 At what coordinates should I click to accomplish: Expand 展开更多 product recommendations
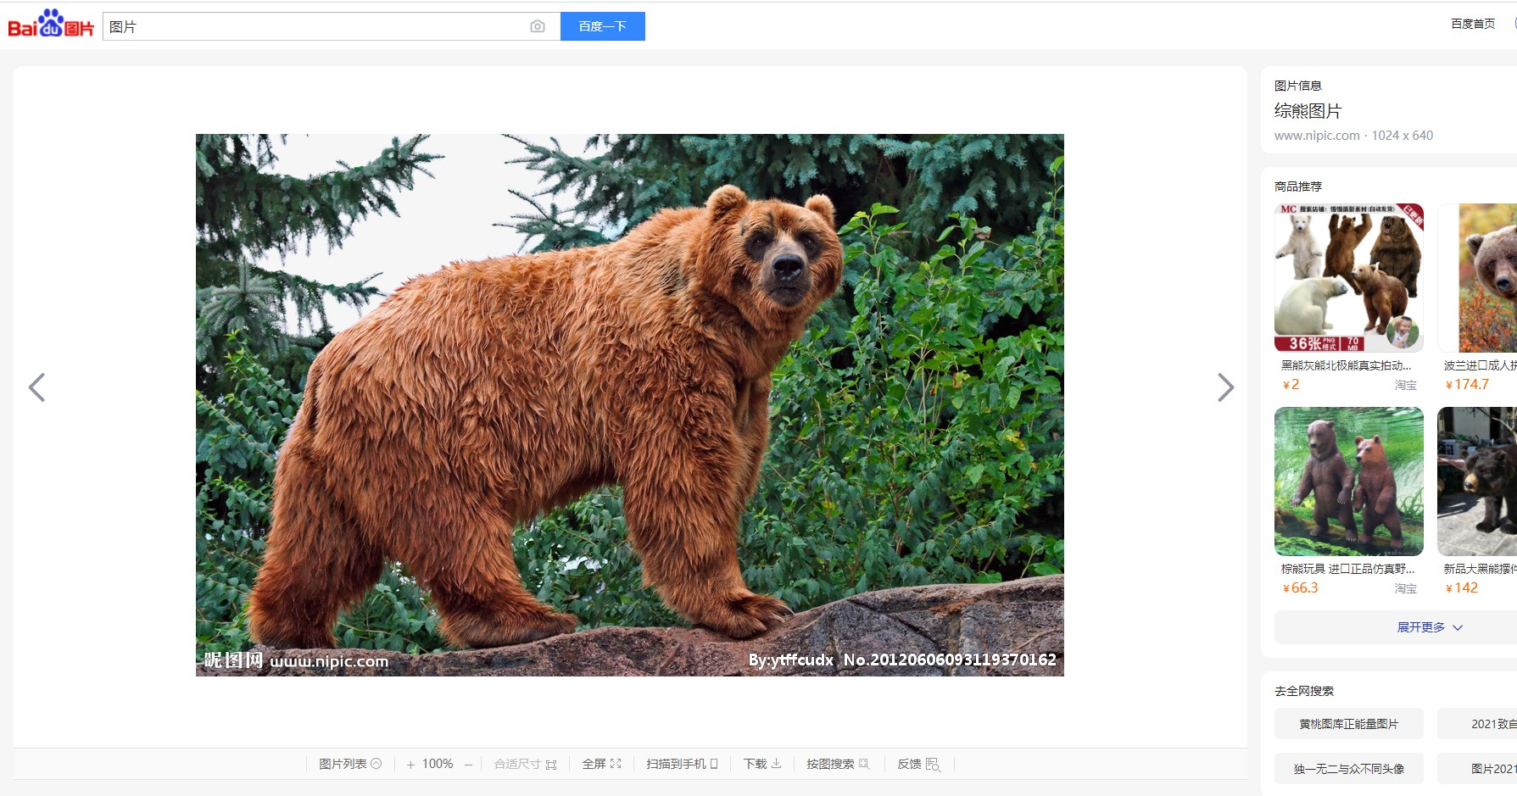point(1396,627)
